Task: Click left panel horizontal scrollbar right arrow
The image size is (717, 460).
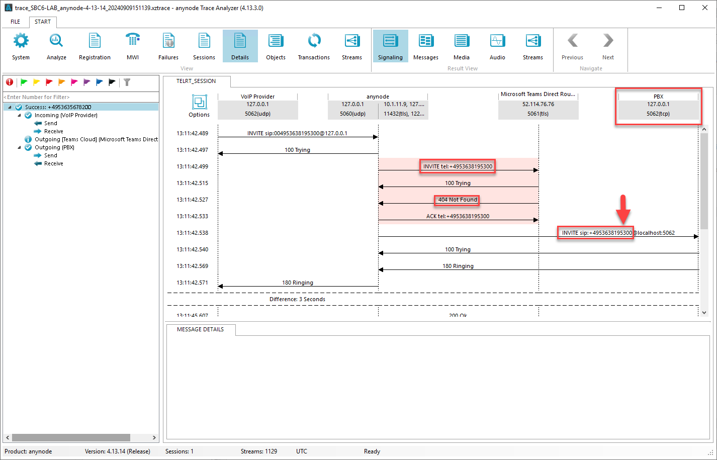Action: [x=154, y=438]
